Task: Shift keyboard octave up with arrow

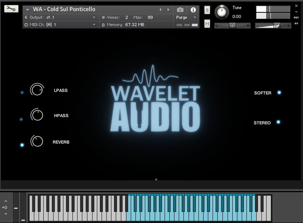Action: pyautogui.click(x=6, y=201)
